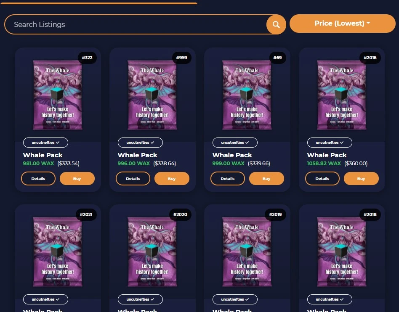This screenshot has width=399, height=312.
Task: Buy the Whale Pack priced 981.00 WAX
Action: point(77,179)
